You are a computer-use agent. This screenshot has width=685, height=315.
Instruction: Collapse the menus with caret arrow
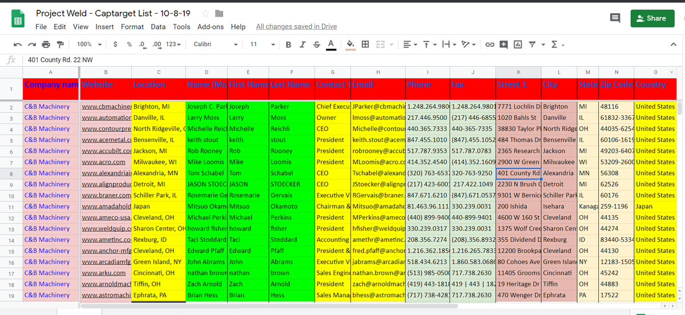click(x=673, y=45)
